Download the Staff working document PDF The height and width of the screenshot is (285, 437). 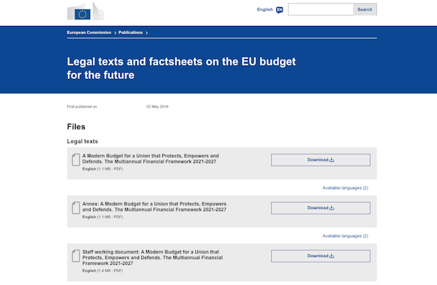tap(321, 256)
